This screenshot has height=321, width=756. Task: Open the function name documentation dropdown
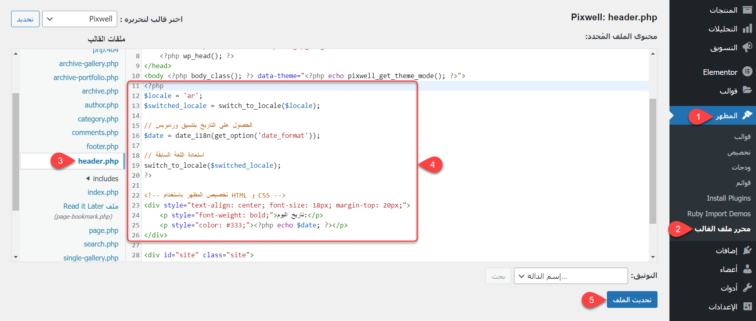pyautogui.click(x=571, y=276)
